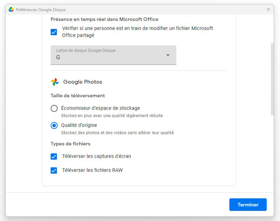Click the drive letter dropdown arrow
This screenshot has height=221, width=280.
(168, 55)
